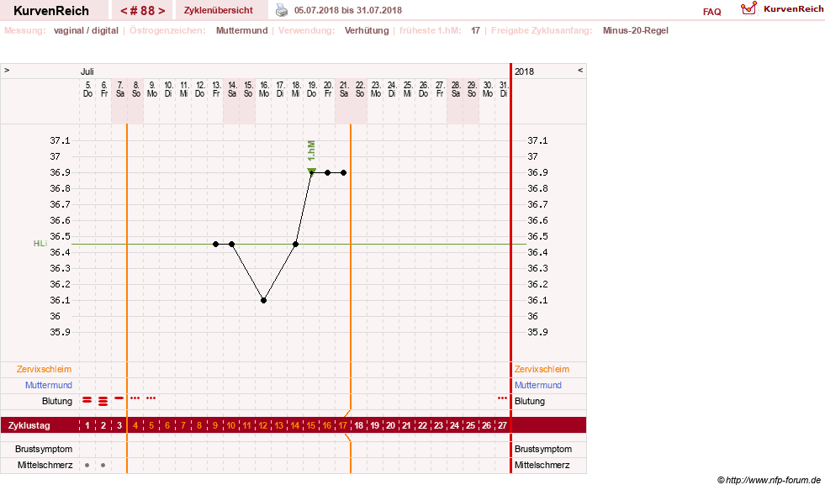The width and height of the screenshot is (825, 490).
Task: Click the printer icon next to the date range
Action: [x=282, y=10]
